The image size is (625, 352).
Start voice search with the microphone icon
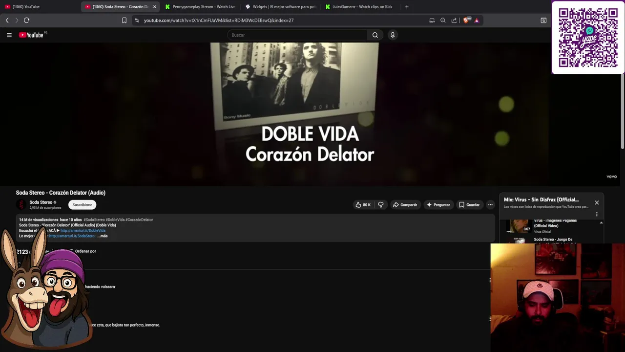pos(392,35)
